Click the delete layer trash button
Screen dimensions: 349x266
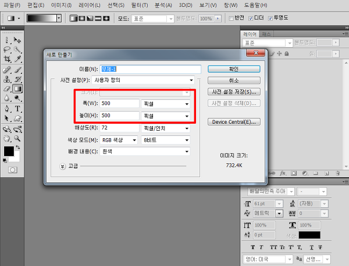click(337, 173)
